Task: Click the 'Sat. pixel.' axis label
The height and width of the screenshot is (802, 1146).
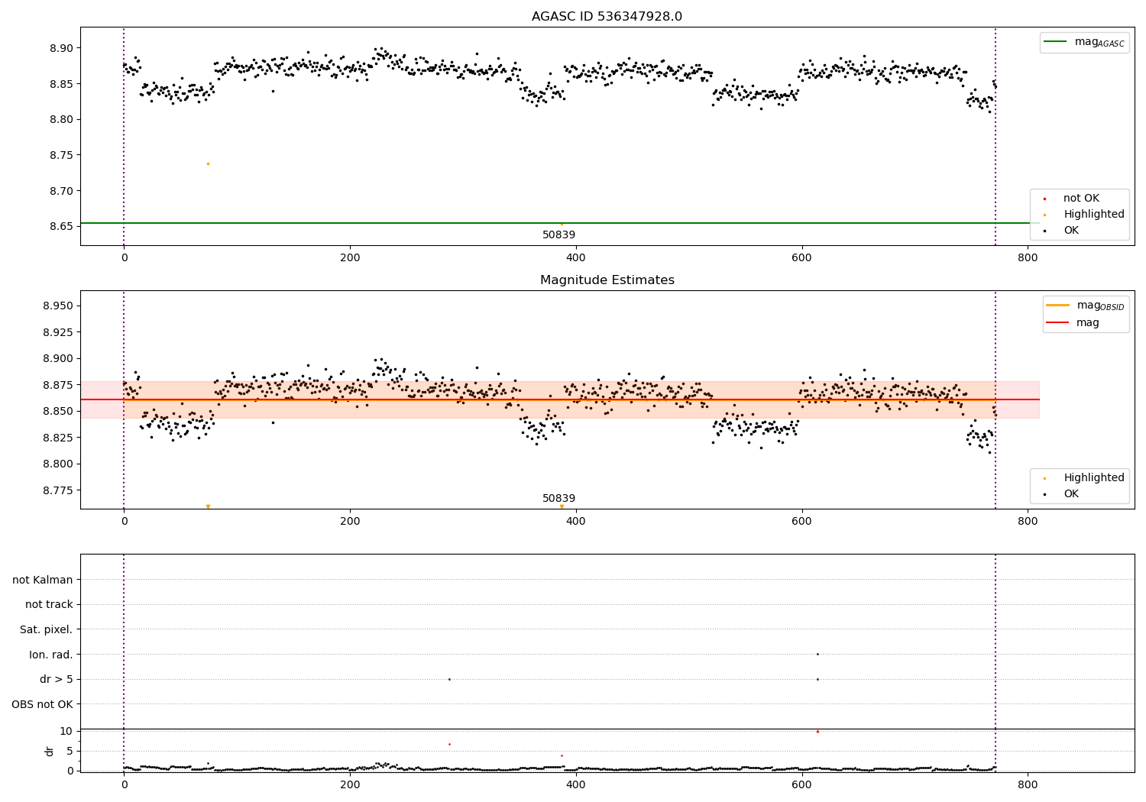Action: (x=47, y=630)
